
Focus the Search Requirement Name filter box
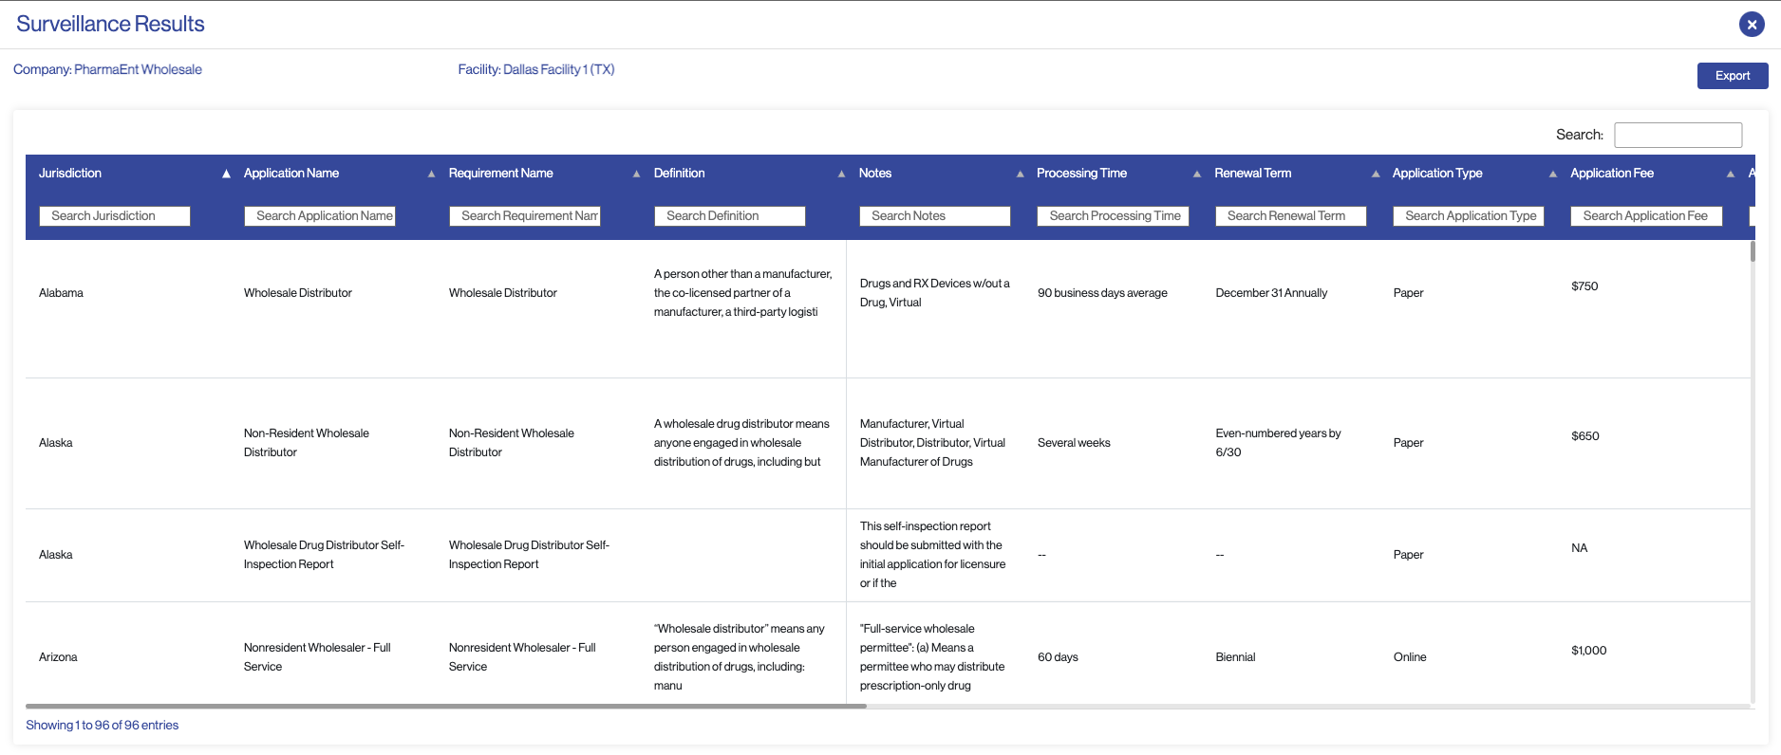click(525, 216)
